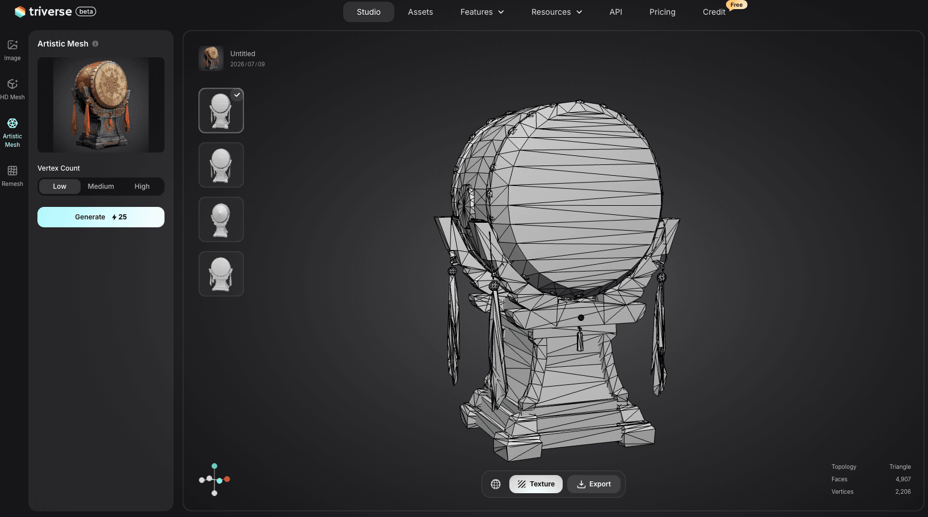This screenshot has width=928, height=517.
Task: Select the second mesh variant thumbnail
Action: pyautogui.click(x=221, y=165)
